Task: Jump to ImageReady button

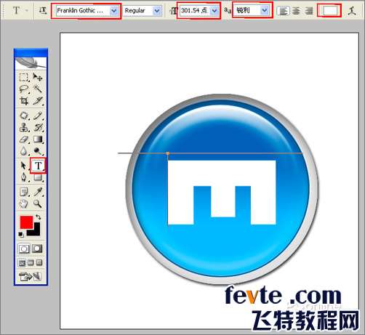Action: click(x=30, y=276)
